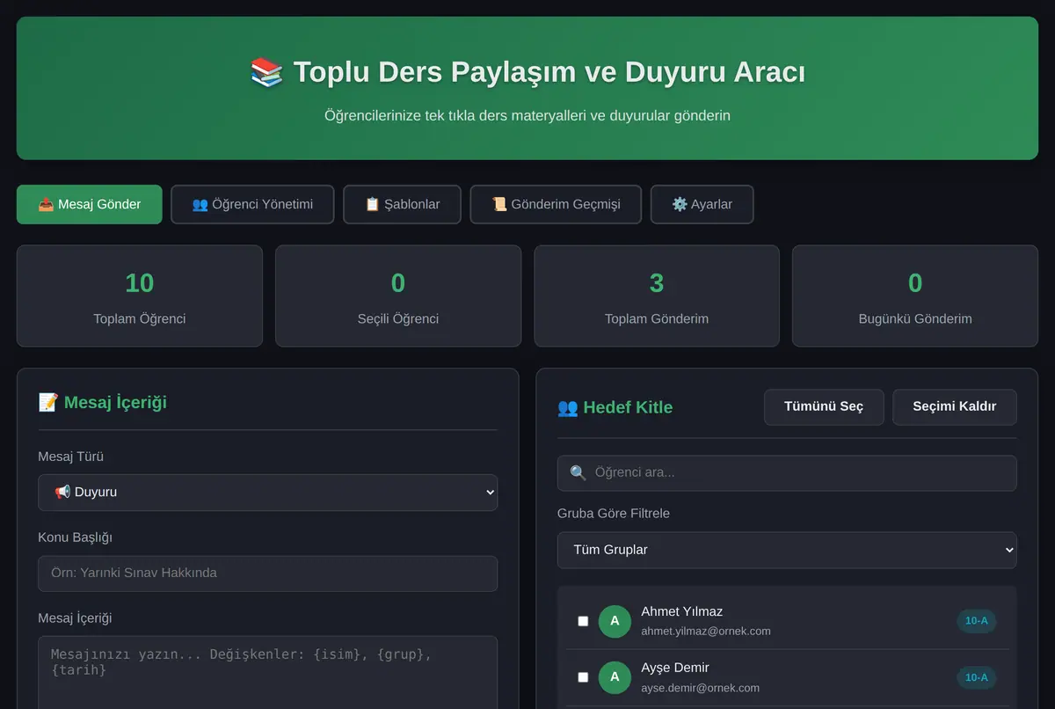Click Tümünü Seç button

[824, 406]
